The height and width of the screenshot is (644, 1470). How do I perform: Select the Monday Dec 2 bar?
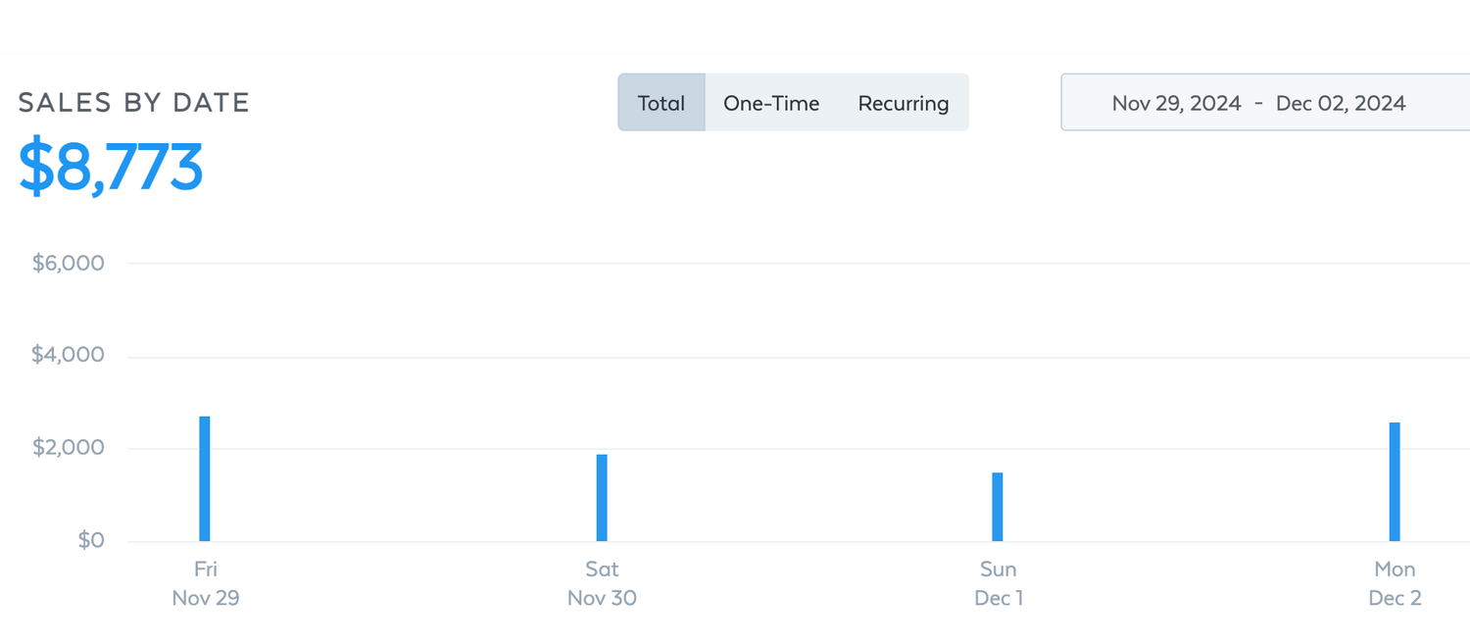[1395, 481]
